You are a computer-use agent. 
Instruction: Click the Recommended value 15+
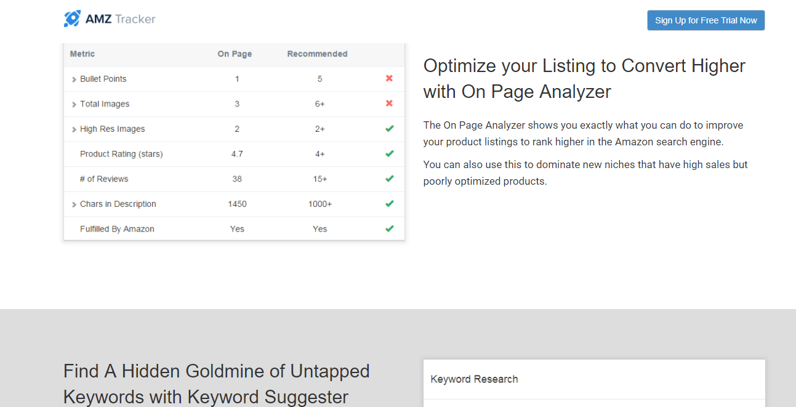(x=320, y=179)
